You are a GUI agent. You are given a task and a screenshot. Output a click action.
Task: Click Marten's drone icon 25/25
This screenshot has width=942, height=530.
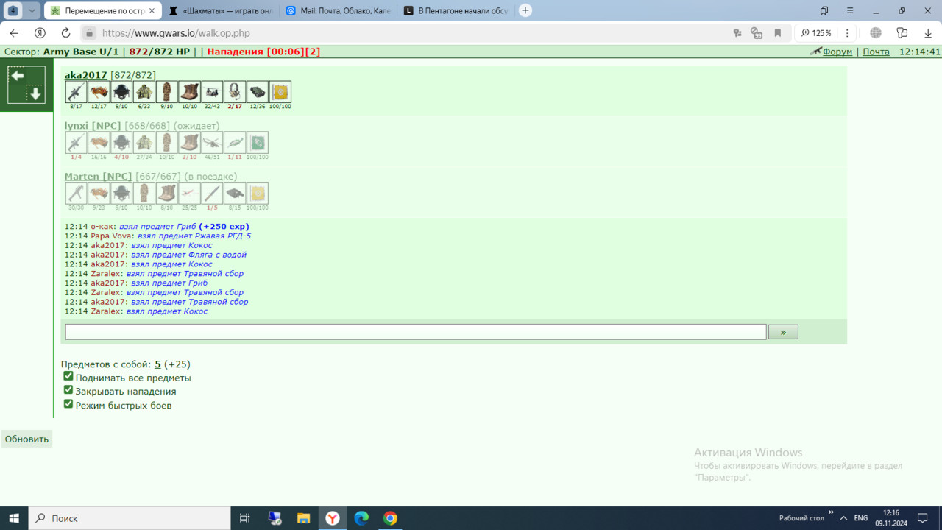[189, 194]
